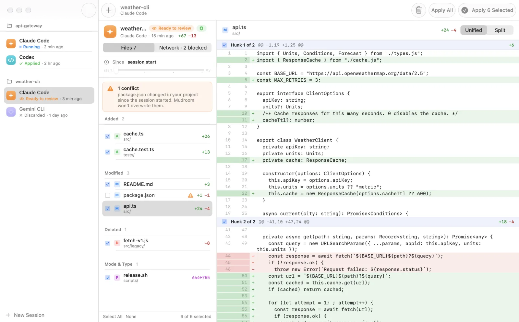The height and width of the screenshot is (322, 519).
Task: Toggle the README.md checkbox
Action: 108,184
